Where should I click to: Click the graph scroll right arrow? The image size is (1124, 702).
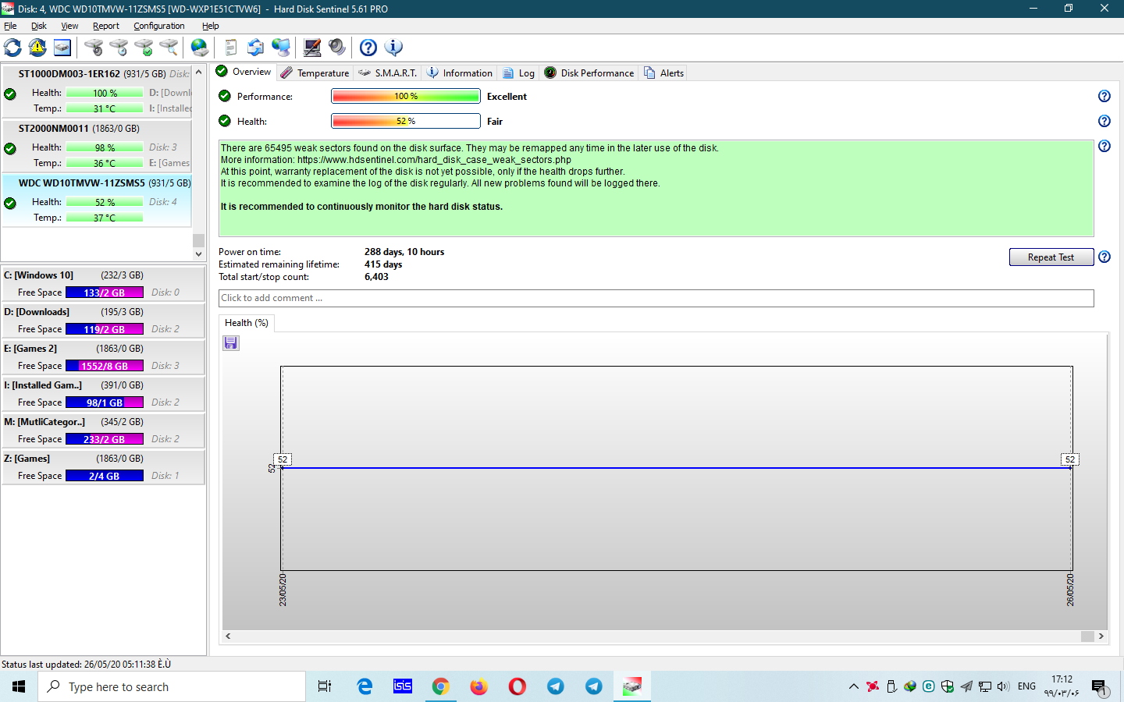click(x=1101, y=636)
